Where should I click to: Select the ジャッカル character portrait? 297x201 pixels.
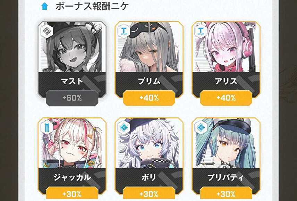[x=72, y=143]
